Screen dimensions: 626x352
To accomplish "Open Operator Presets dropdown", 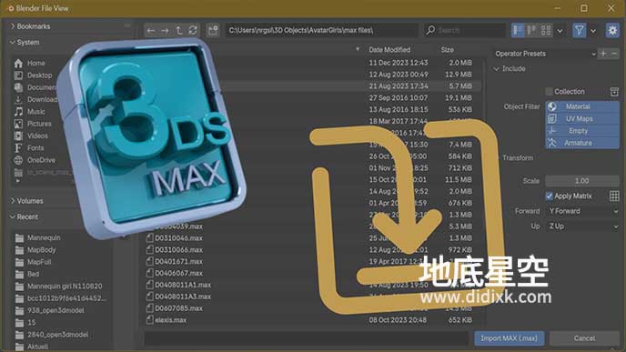I will click(x=545, y=54).
